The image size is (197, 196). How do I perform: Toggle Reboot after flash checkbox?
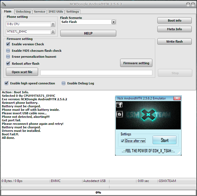[x=8, y=63]
